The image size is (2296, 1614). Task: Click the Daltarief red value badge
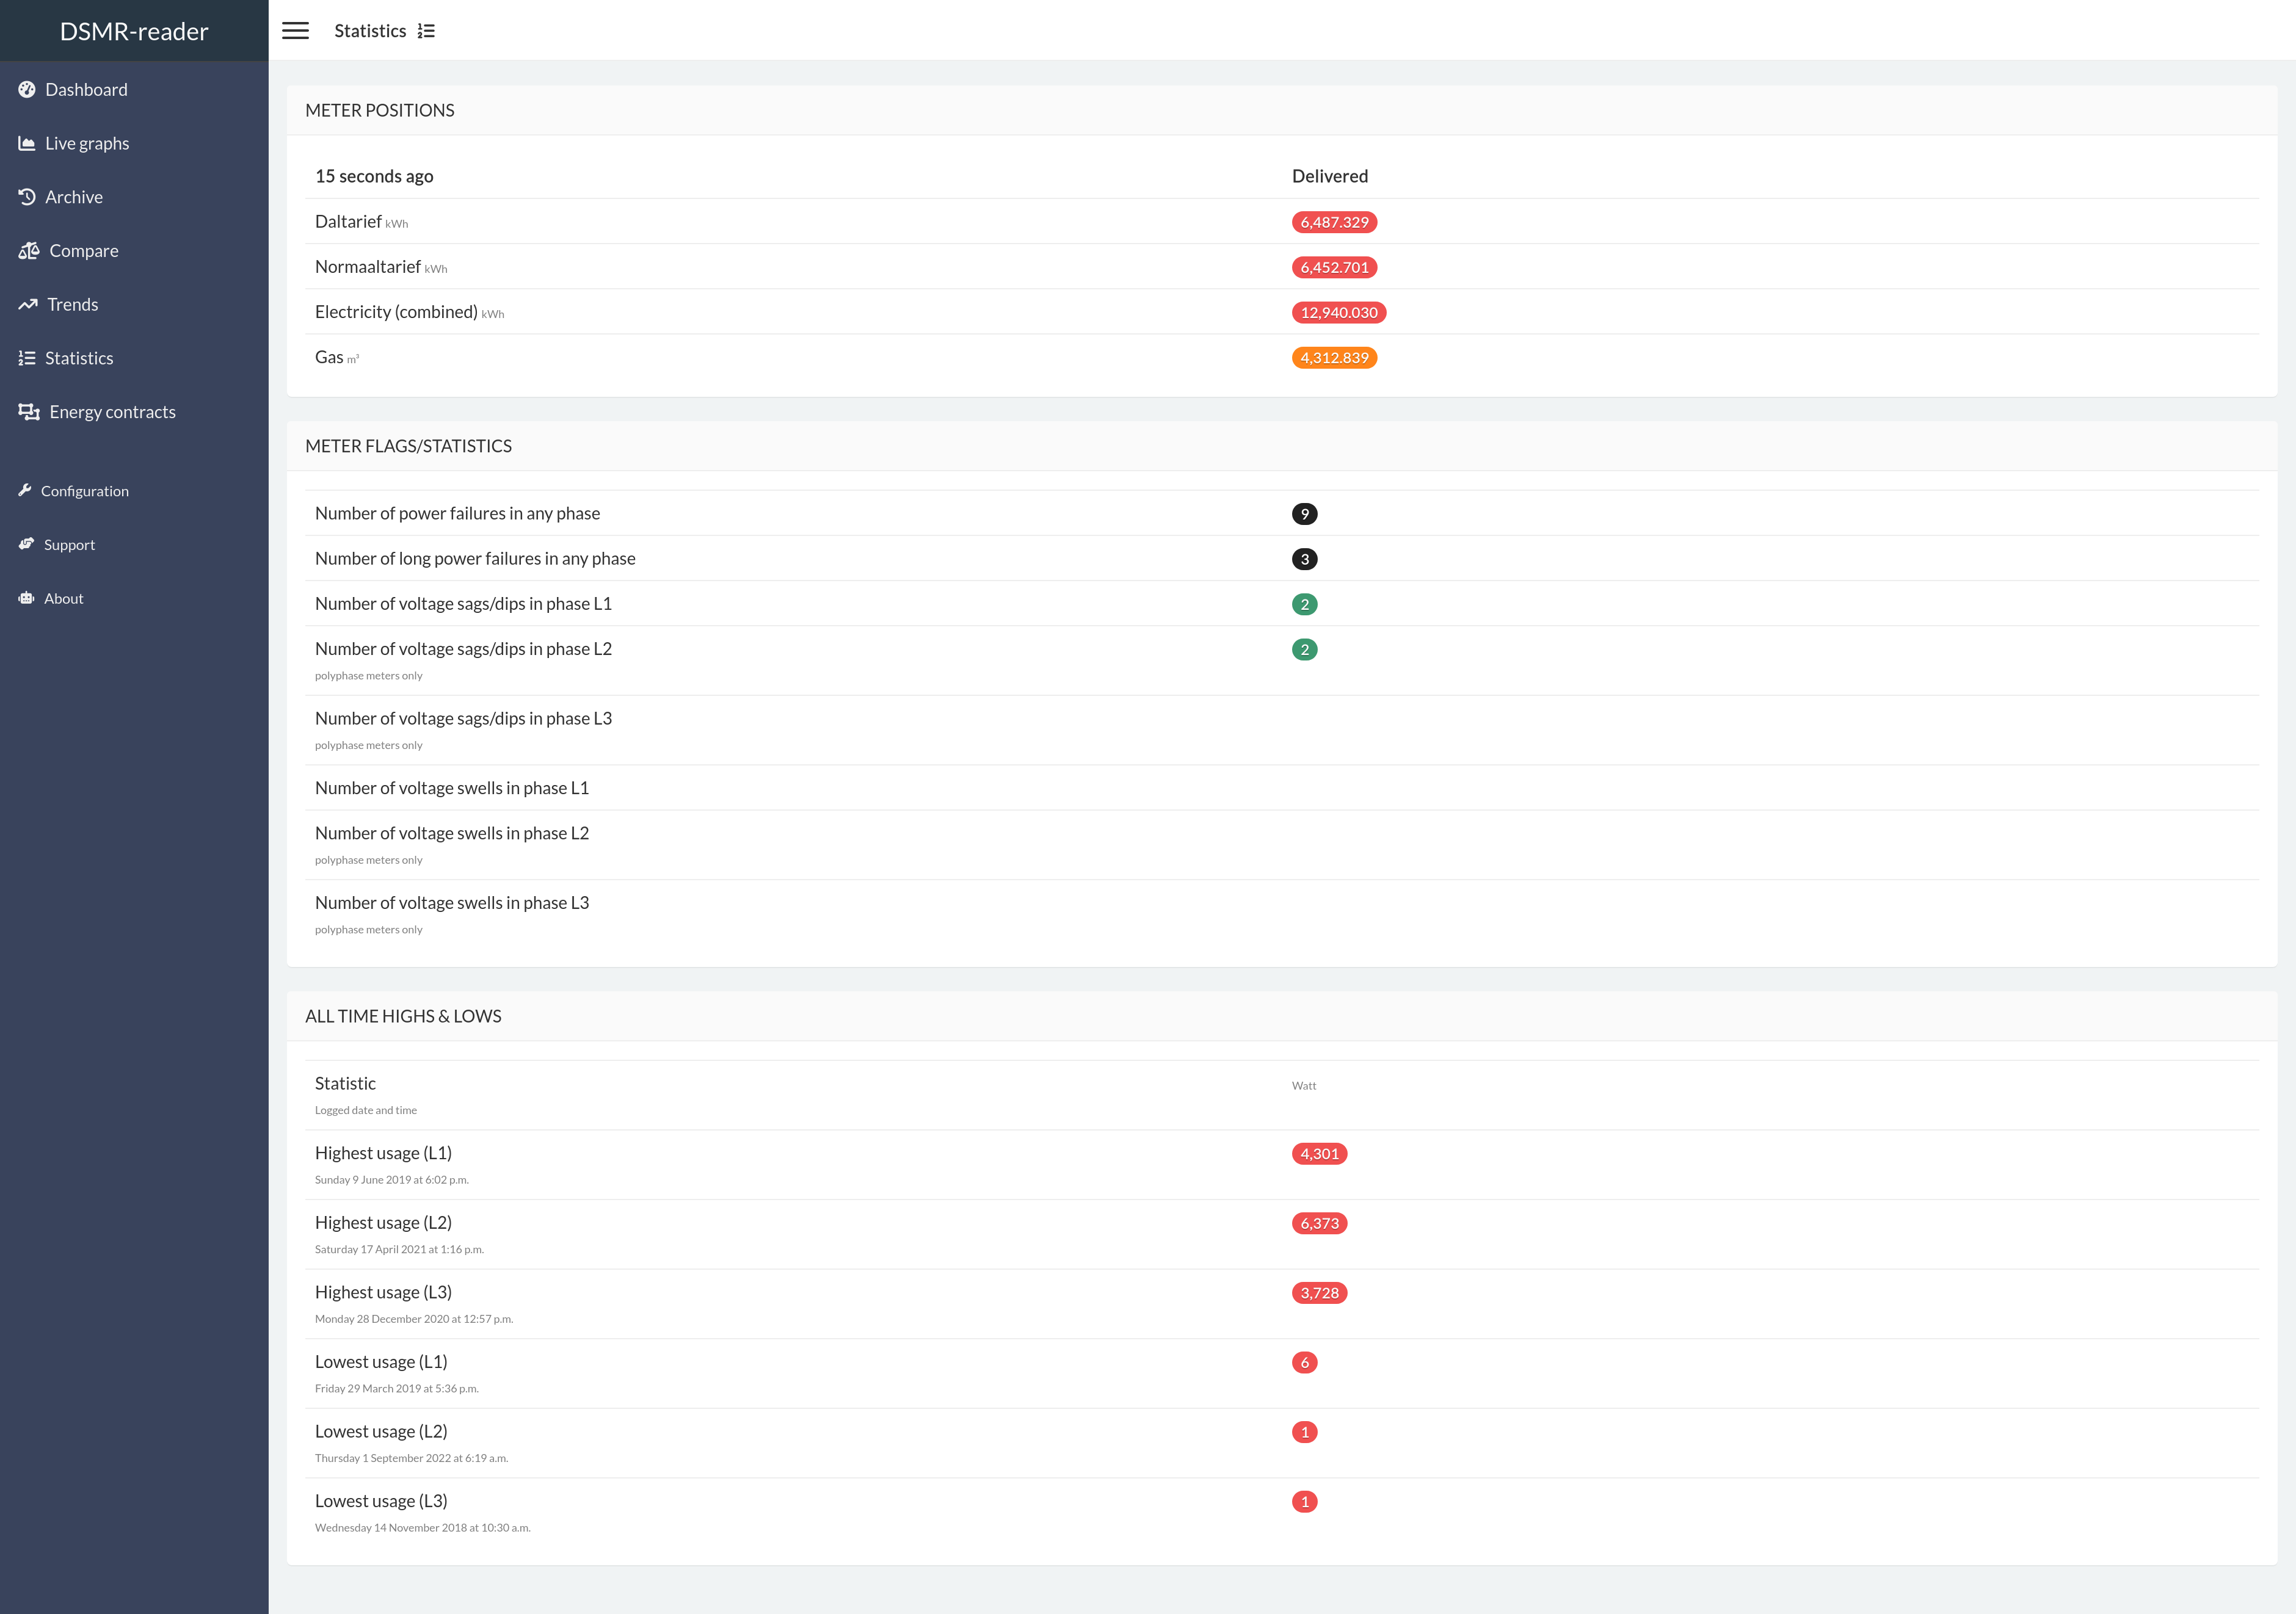[1334, 222]
